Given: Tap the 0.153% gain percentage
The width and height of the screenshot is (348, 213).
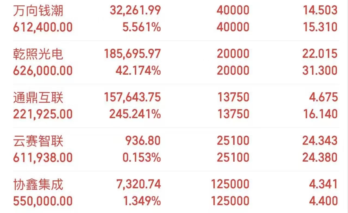Looking at the screenshot, I should pyautogui.click(x=141, y=158).
